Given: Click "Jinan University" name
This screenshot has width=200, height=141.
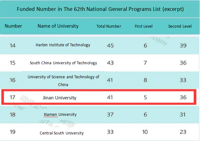Looking at the screenshot, I should [59, 98].
